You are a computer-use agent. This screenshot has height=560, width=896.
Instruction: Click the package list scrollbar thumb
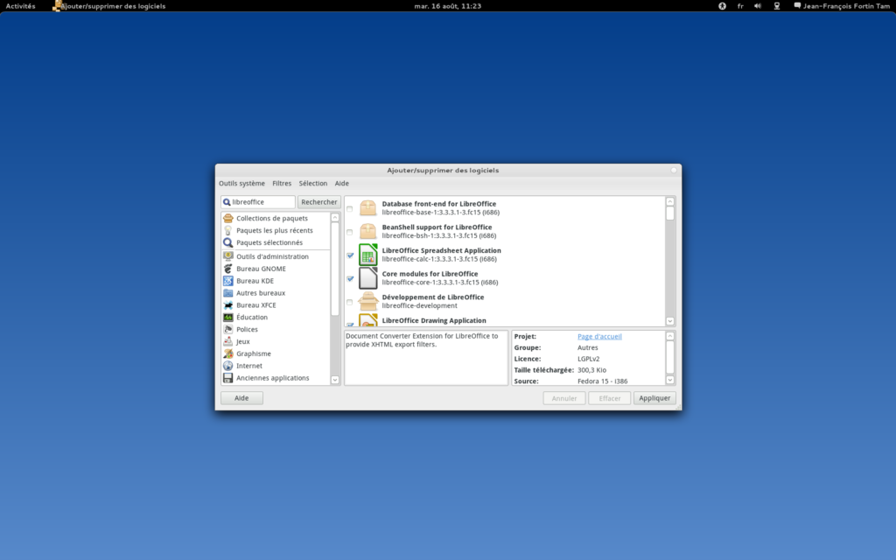point(669,213)
